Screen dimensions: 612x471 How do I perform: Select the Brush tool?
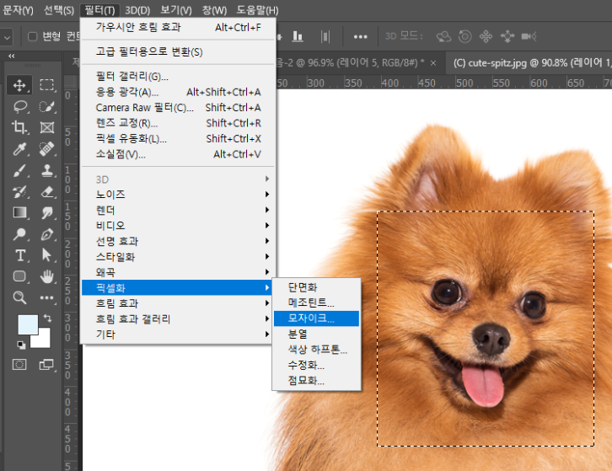pyautogui.click(x=19, y=170)
